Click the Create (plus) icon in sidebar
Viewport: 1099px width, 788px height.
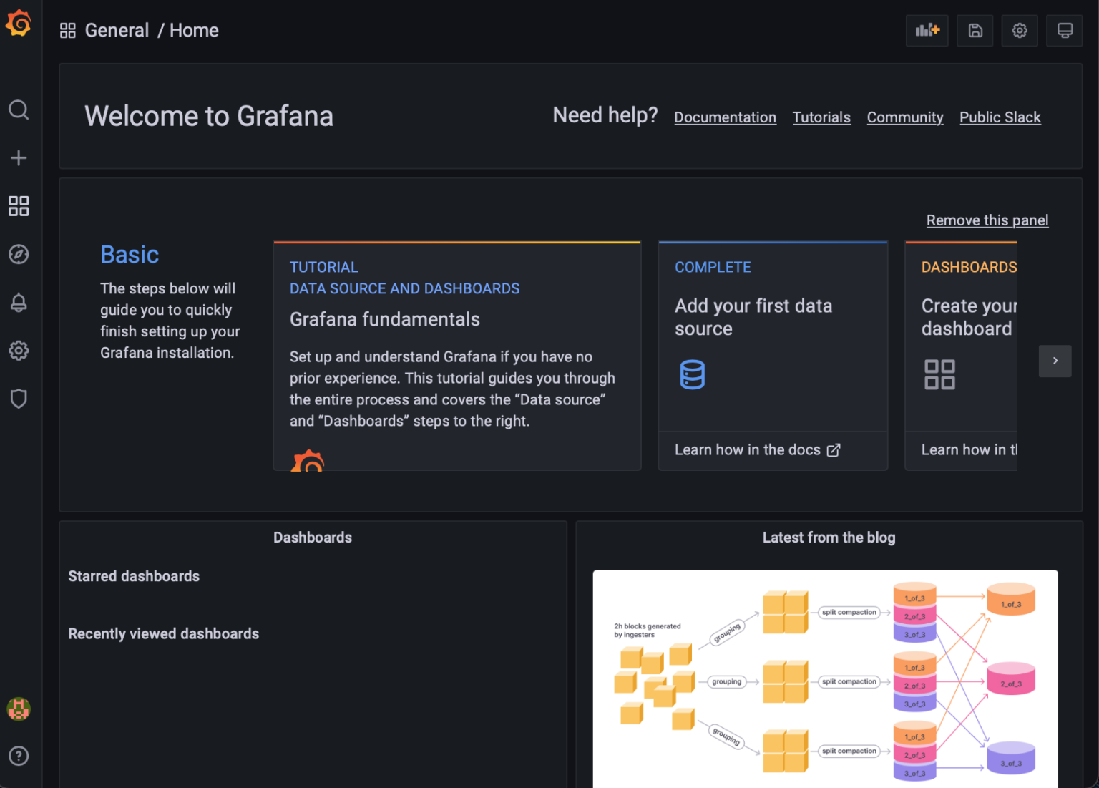(x=19, y=158)
